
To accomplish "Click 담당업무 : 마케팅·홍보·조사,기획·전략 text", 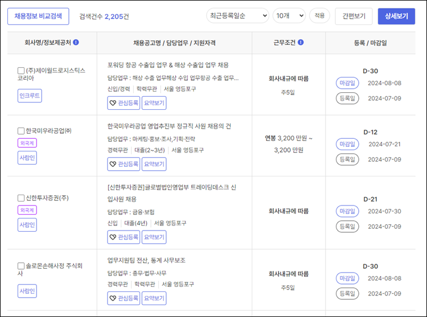I will click(151, 139).
